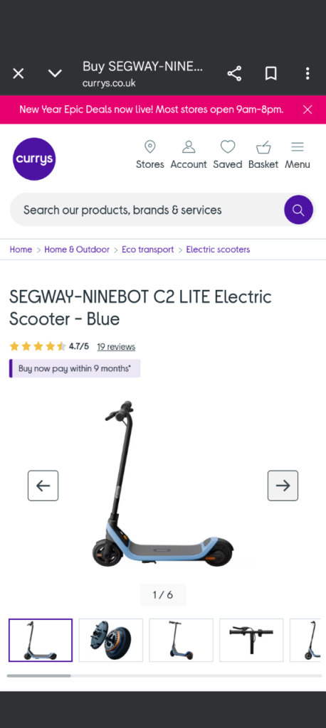The width and height of the screenshot is (326, 728).
Task: Open the 19 reviews link
Action: 116,347
